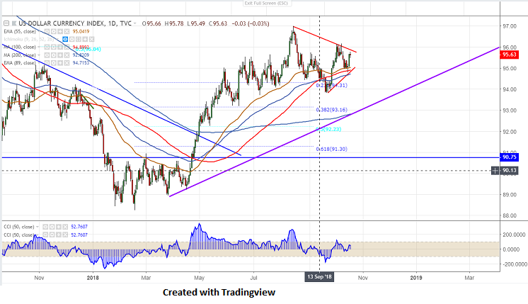Click the 0.618(91.30) Fibonacci level label
Screen dimensions: 528x304
332,149
